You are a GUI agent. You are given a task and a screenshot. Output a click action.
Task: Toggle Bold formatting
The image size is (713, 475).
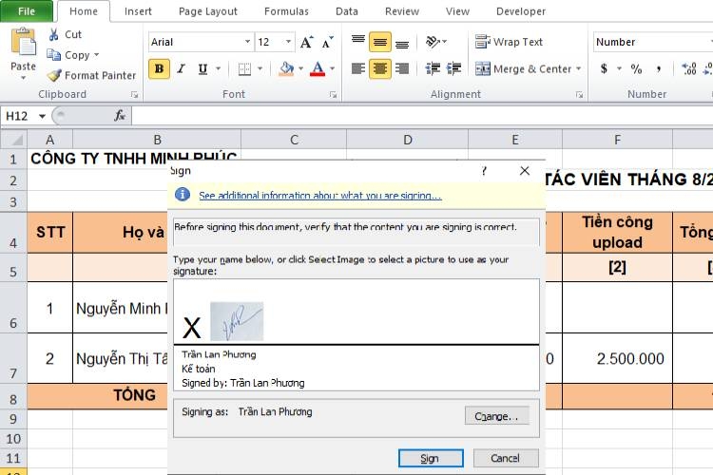click(159, 69)
